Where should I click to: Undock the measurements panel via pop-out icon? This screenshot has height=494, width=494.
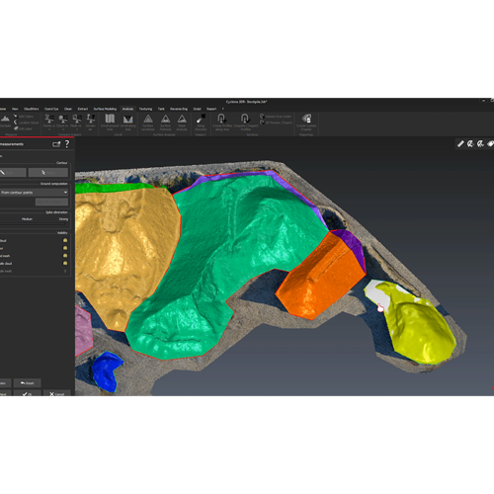coord(56,144)
